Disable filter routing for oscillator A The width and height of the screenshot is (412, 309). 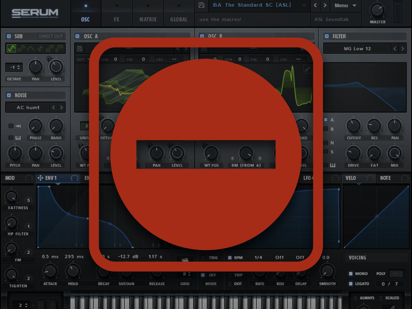coord(326,120)
